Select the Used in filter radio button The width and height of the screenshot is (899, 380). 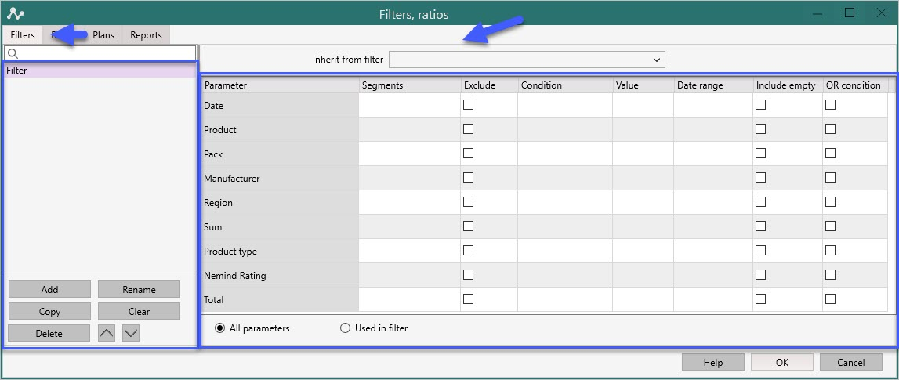click(x=345, y=328)
